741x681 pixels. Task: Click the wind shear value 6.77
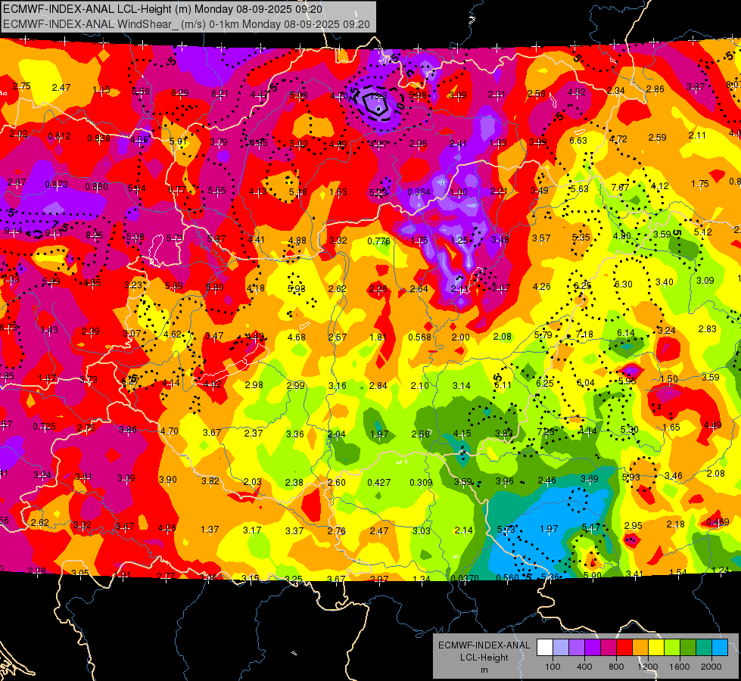coord(177,190)
